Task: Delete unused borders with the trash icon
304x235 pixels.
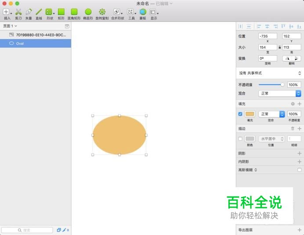Action: tap(293, 128)
